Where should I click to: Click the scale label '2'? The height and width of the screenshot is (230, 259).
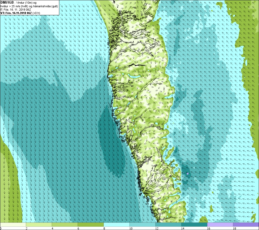[27, 228]
